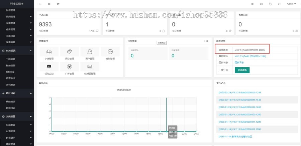
Task: Click the 19:00 data point on chart
Action: [166, 131]
